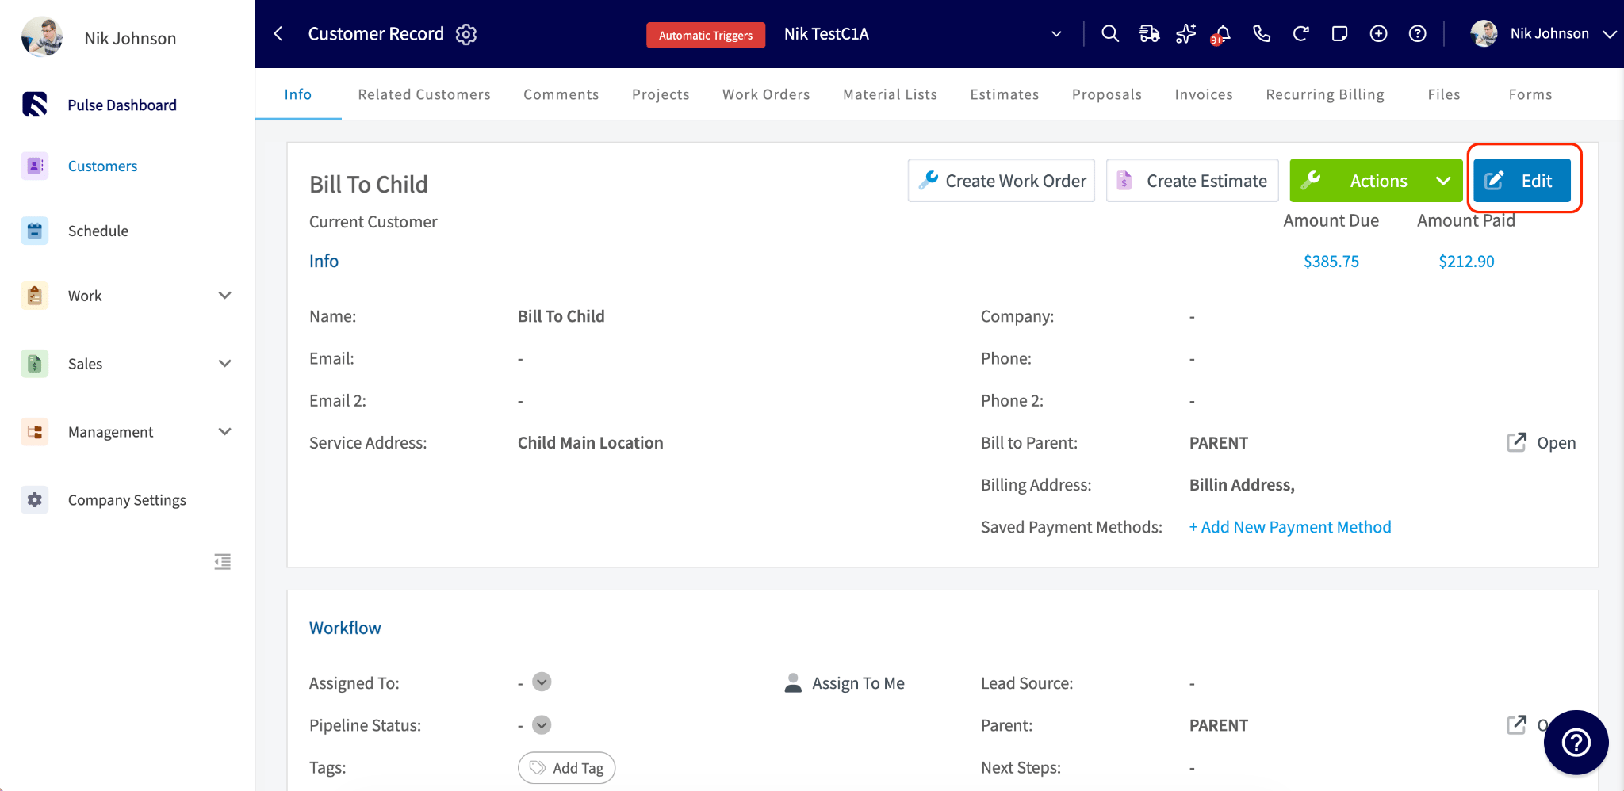Screen dimensions: 1624x791
Task: Switch to the Work Orders tab
Action: pyautogui.click(x=766, y=94)
